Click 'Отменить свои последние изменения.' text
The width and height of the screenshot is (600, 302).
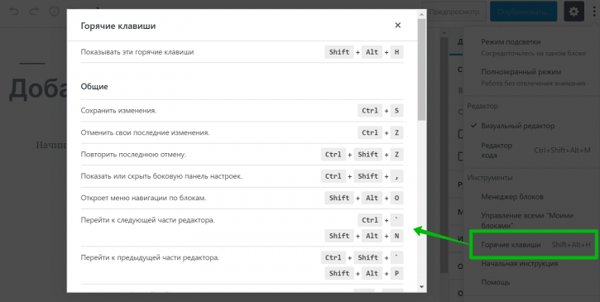(145, 132)
